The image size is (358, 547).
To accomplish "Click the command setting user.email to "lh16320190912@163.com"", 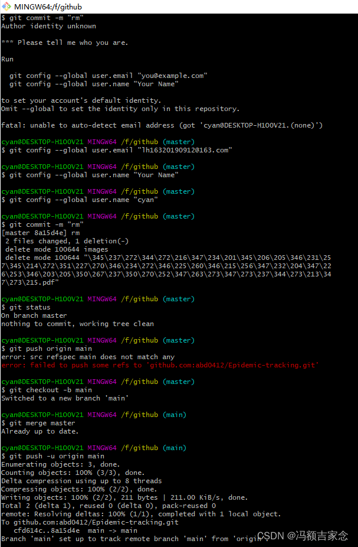I will (x=117, y=150).
